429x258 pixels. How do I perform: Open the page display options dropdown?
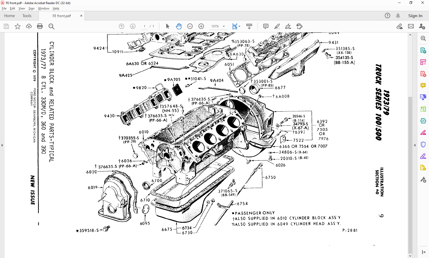tap(239, 26)
